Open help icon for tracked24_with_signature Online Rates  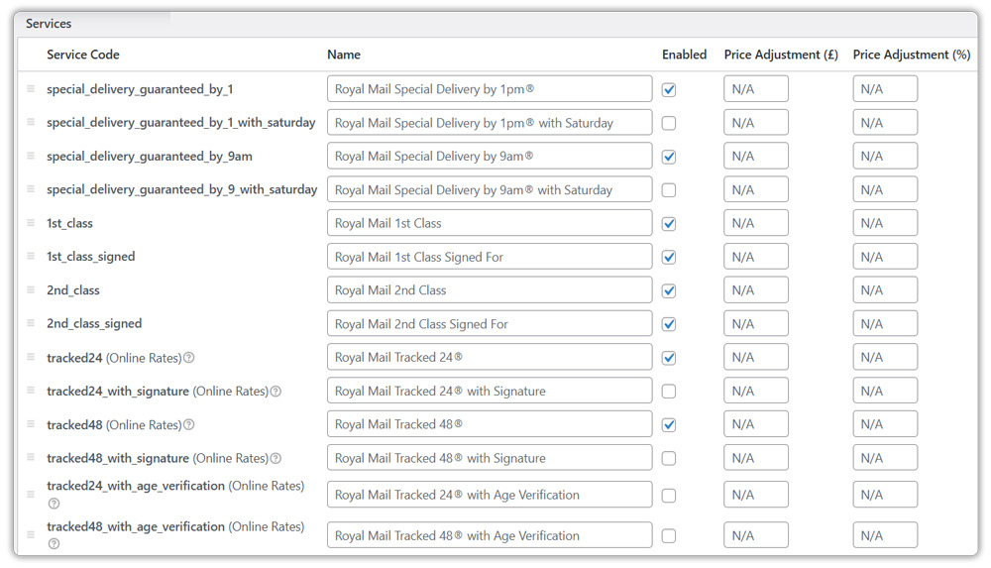(275, 392)
